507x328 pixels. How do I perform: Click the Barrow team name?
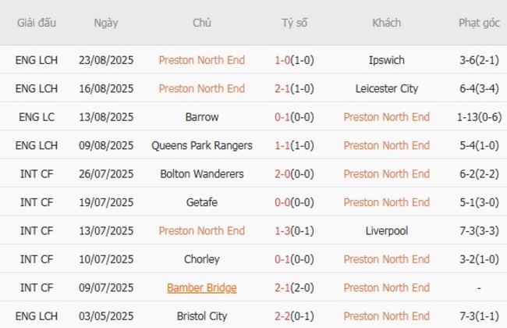(202, 116)
